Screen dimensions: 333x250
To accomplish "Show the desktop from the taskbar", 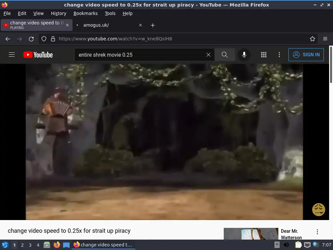I will tap(66, 245).
